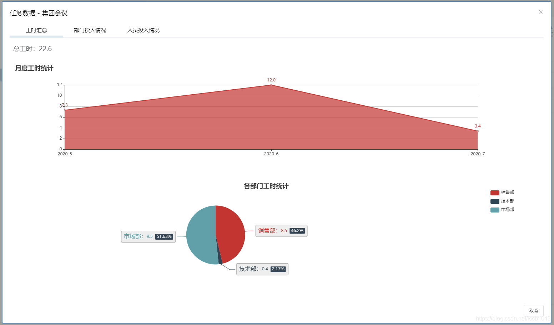Click the 销售部: 8.5 pie label box
554x325 pixels.
coord(281,231)
